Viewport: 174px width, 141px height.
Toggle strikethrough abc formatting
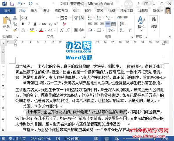pyautogui.click(x=44, y=24)
